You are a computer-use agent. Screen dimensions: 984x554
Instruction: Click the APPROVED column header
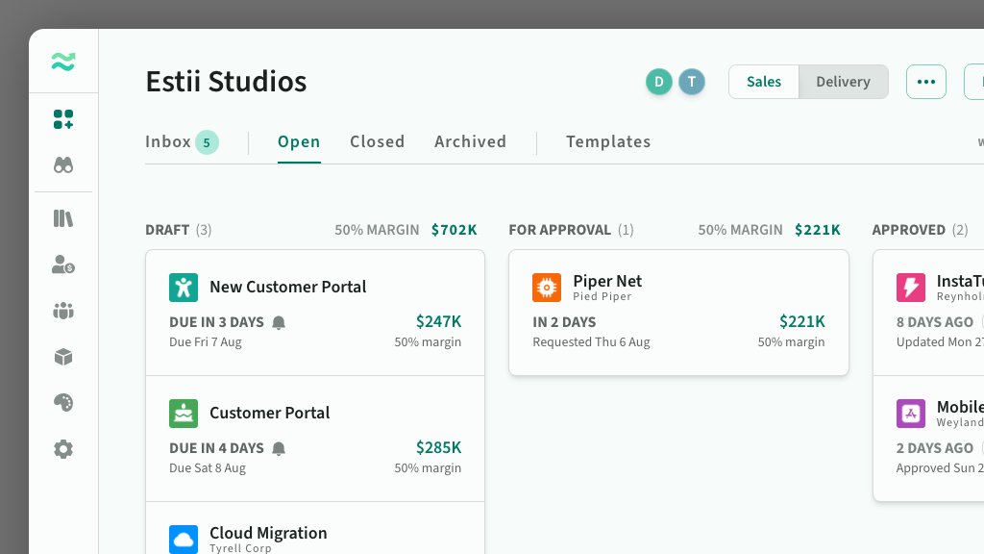click(909, 230)
